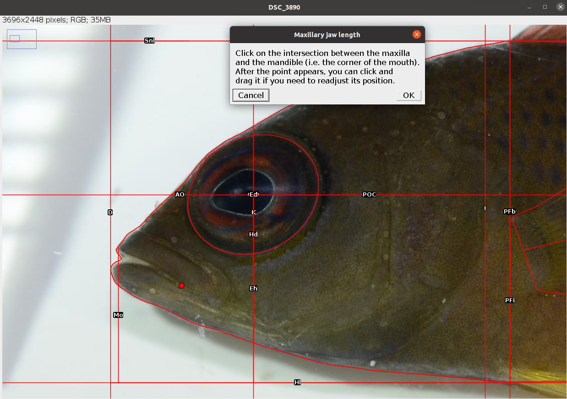567x399 pixels.
Task: Click the blue zoom indicator thumbnail
Action: 22,39
